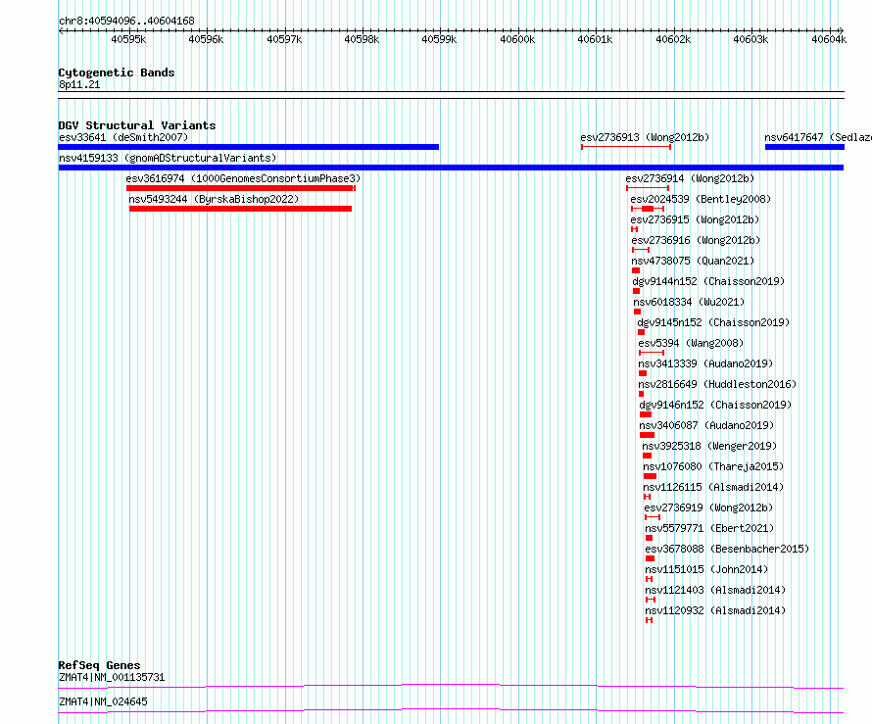872x724 pixels.
Task: Click the 40596k ruler tick label
Action: (x=206, y=39)
